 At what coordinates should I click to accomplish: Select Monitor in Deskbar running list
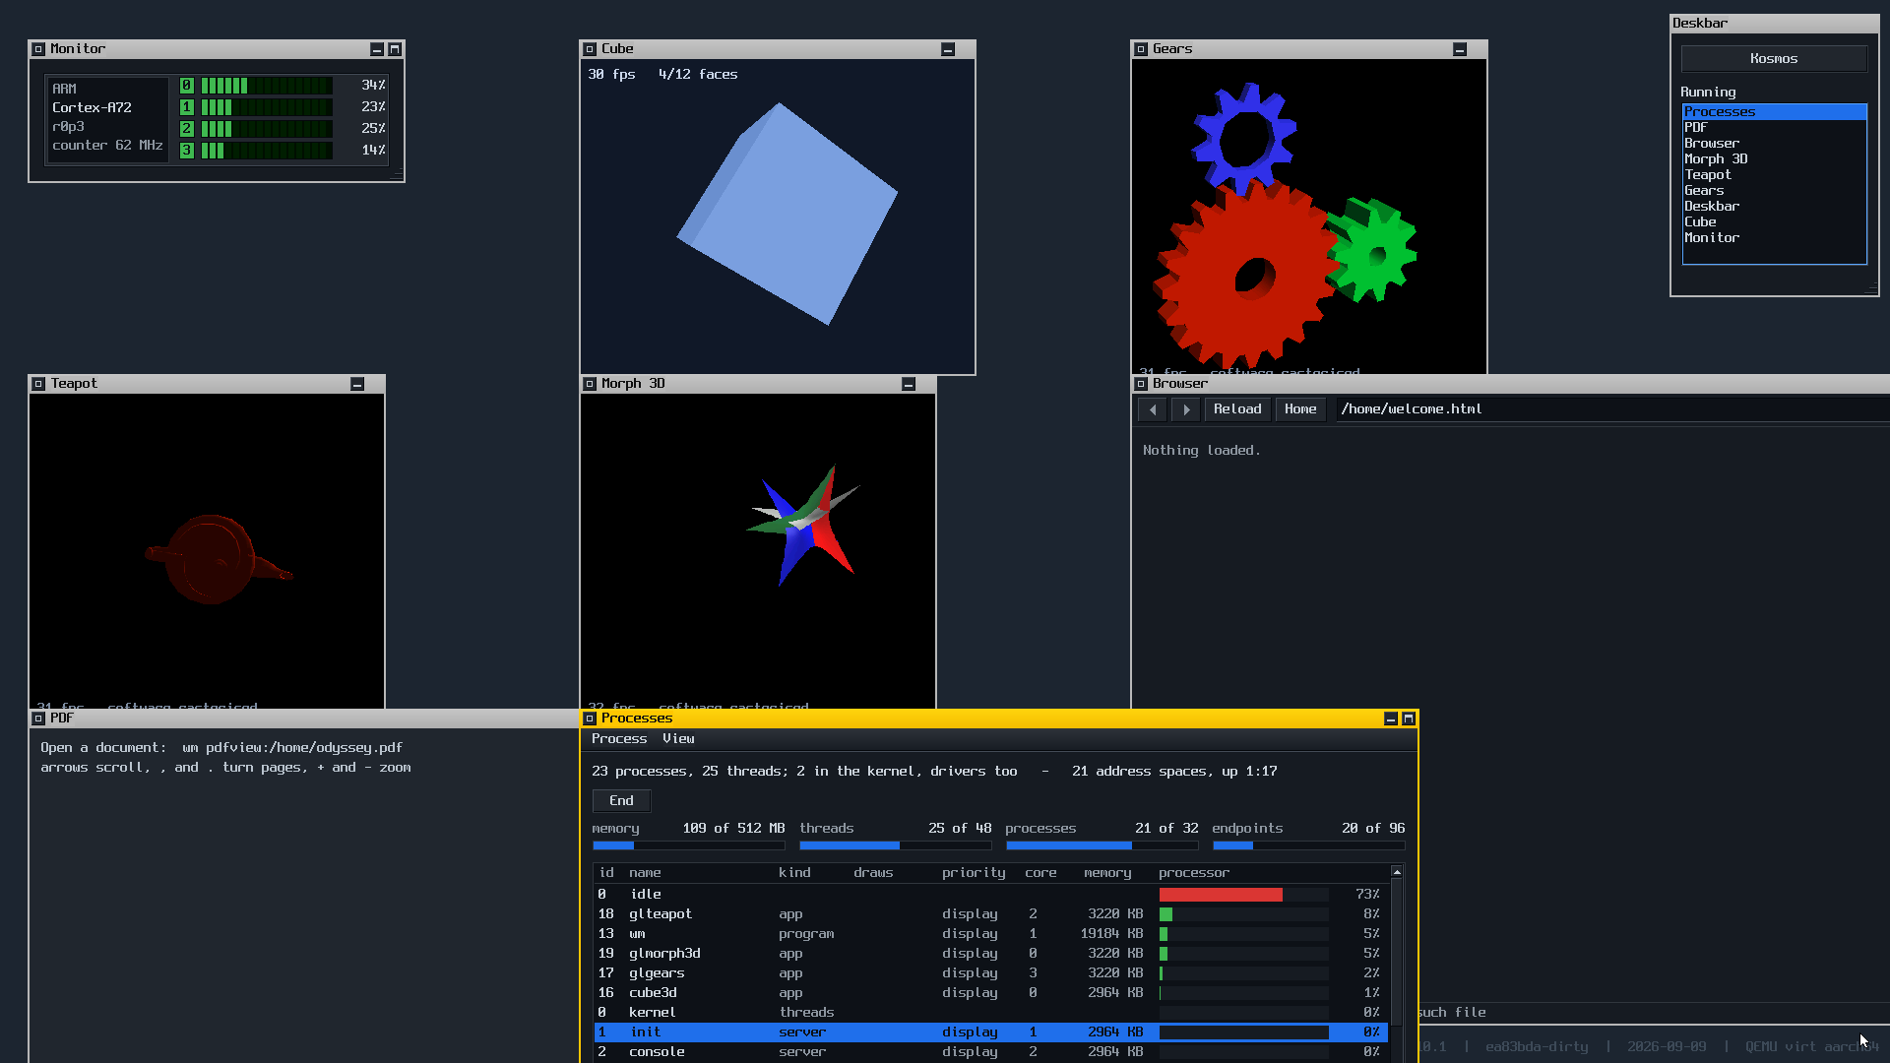click(1774, 238)
